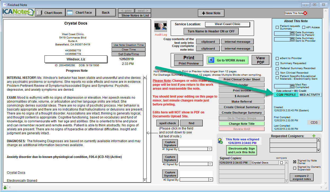Click the find button

(192, 123)
